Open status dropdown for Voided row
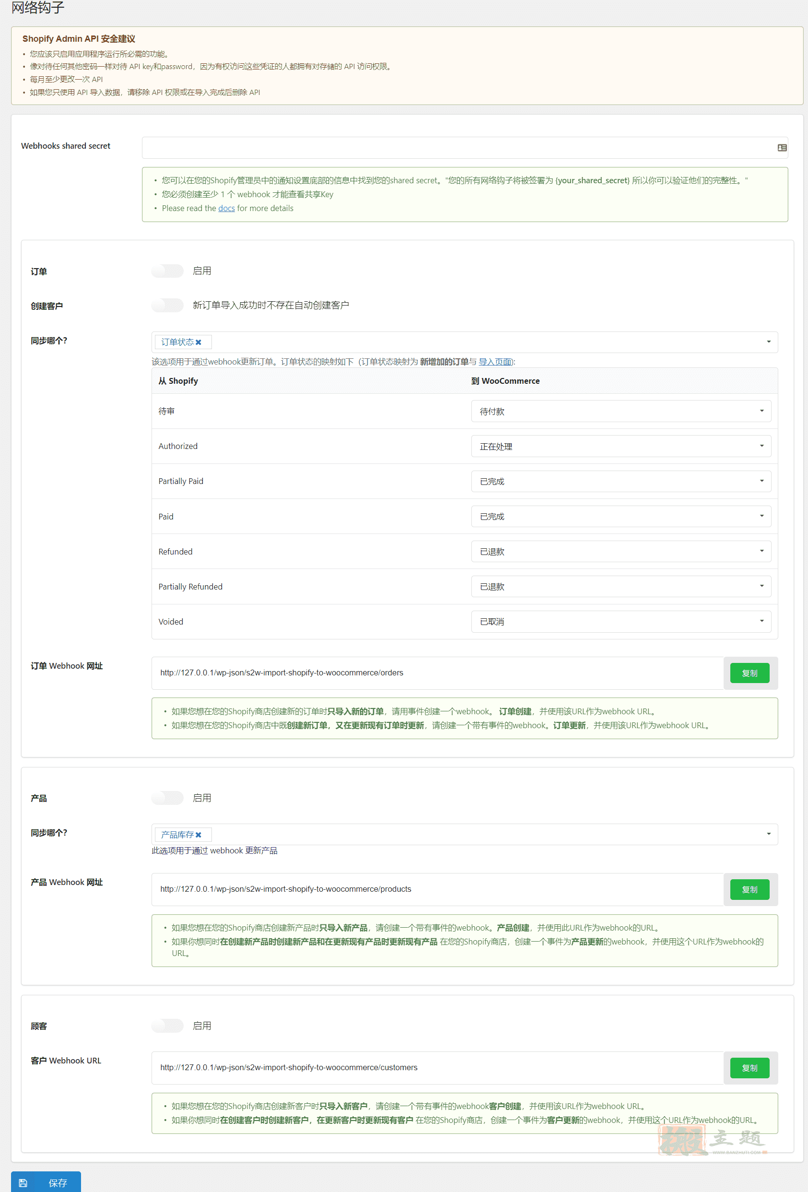 [x=621, y=622]
